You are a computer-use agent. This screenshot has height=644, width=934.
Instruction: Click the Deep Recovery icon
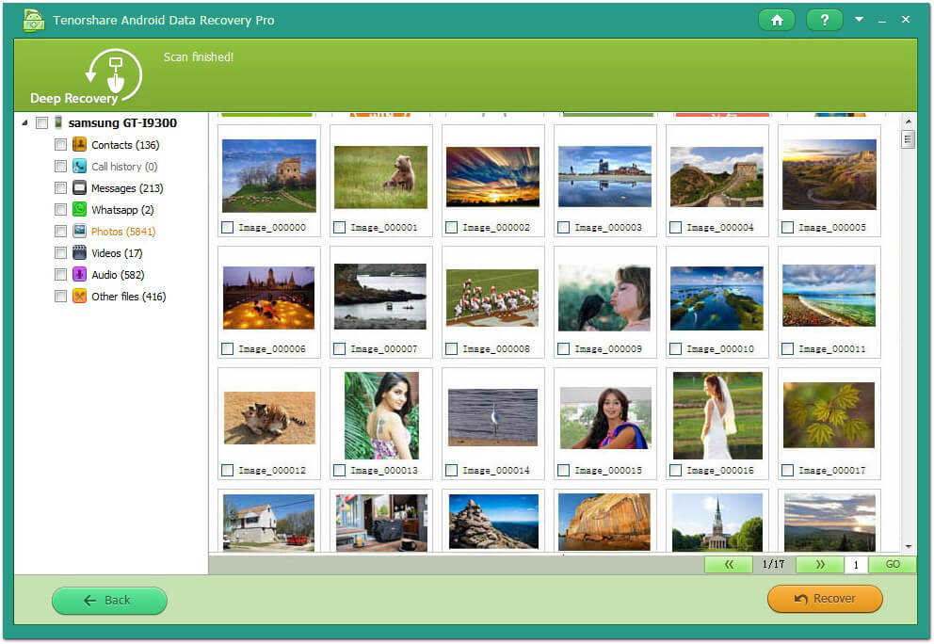point(113,75)
